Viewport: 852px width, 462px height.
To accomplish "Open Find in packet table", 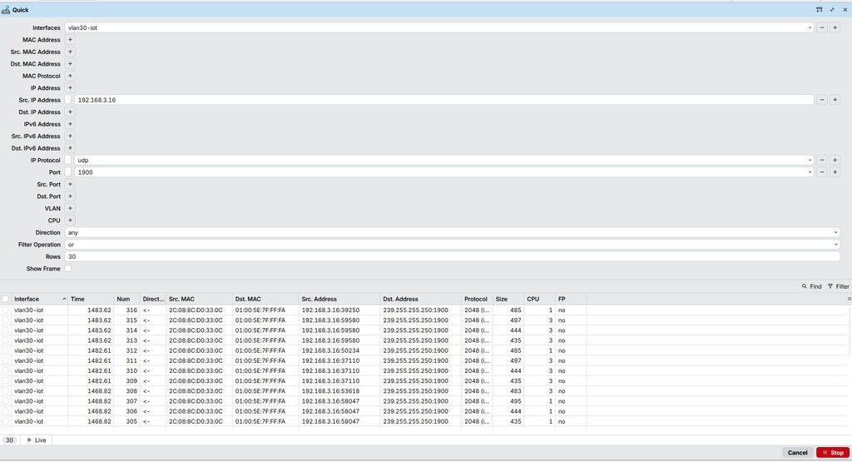I will 811,286.
